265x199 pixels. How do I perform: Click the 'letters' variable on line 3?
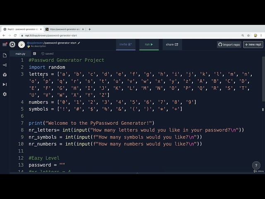coord(39,74)
